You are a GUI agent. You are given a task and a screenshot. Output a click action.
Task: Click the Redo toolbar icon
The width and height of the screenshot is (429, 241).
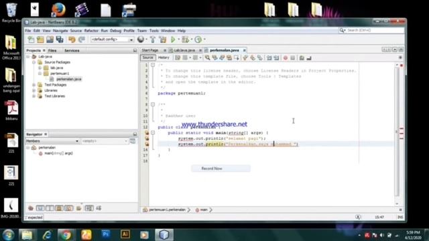pos(82,39)
